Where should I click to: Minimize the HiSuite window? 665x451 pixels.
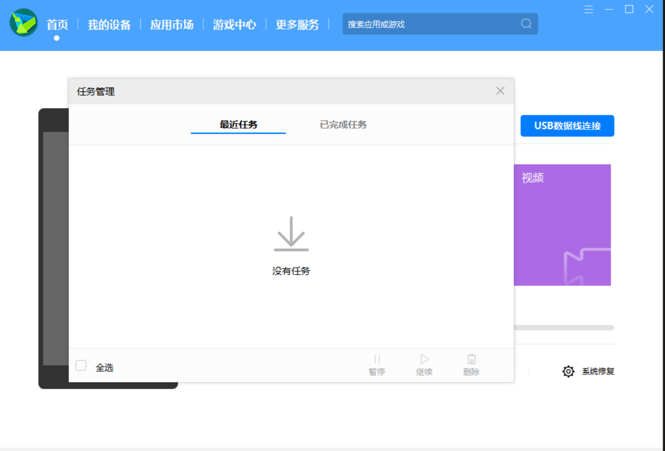pyautogui.click(x=609, y=9)
